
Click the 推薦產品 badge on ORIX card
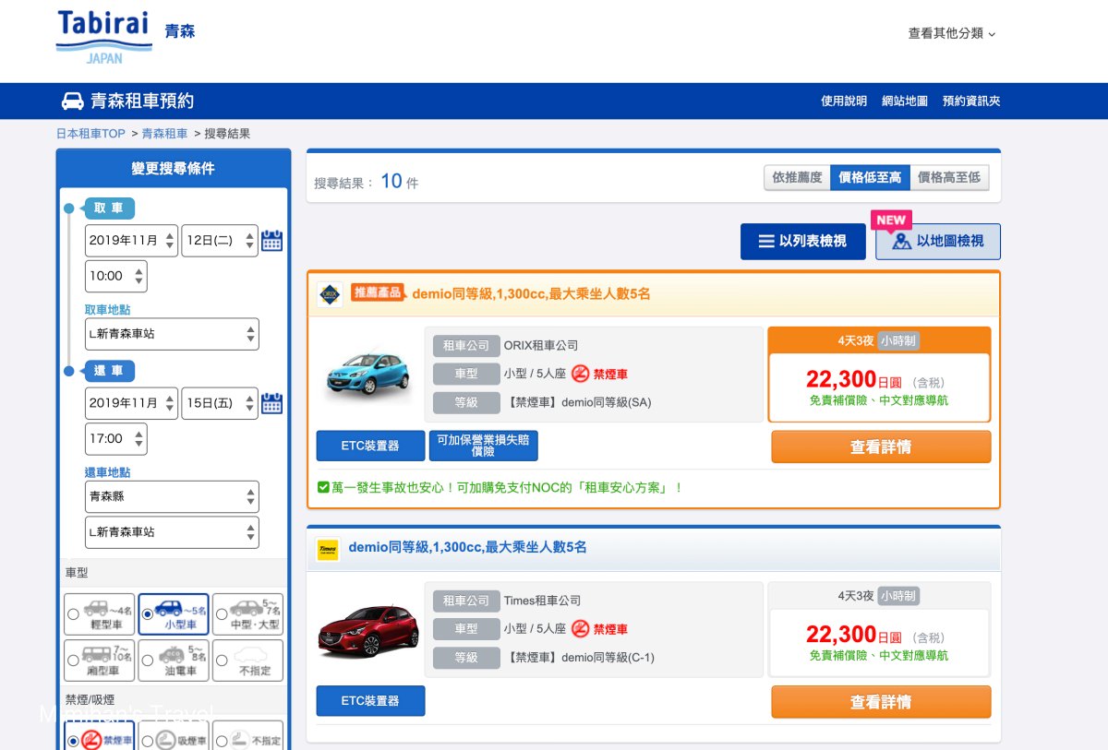(378, 292)
